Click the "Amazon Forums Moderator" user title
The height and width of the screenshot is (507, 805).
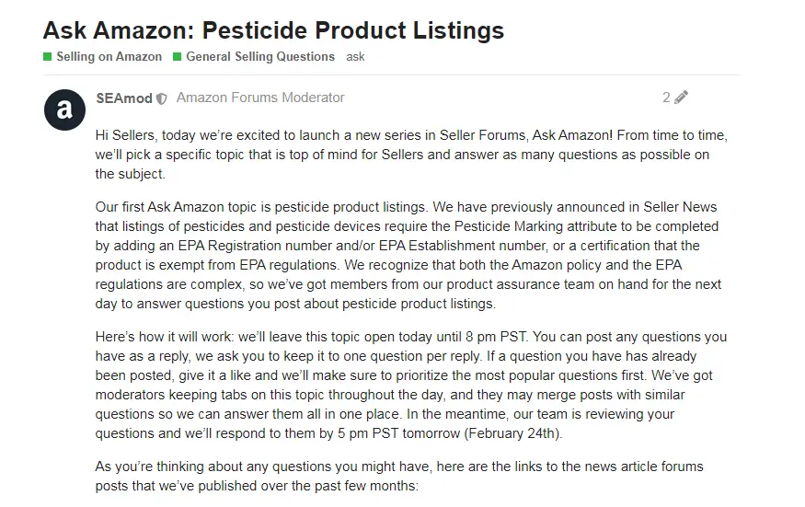coord(260,98)
